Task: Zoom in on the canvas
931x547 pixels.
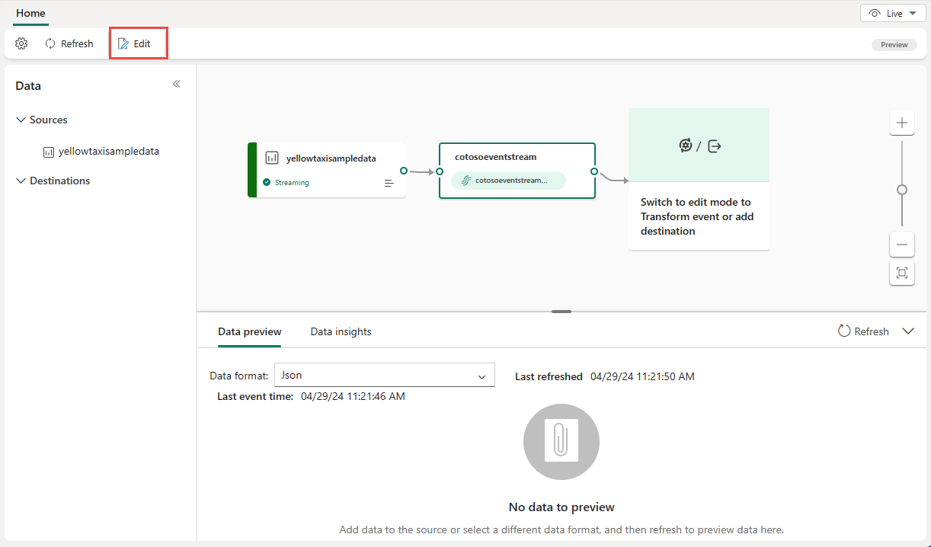Action: point(902,123)
